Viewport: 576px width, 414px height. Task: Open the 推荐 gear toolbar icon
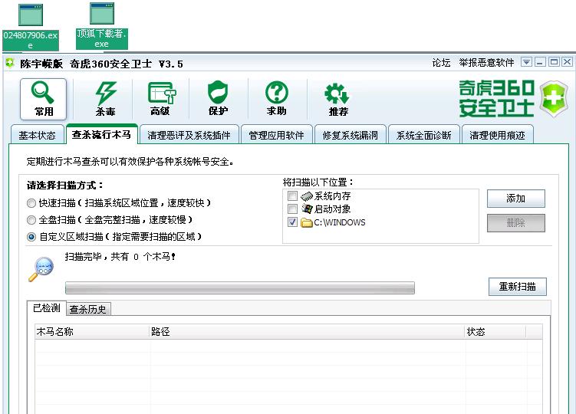coord(337,100)
